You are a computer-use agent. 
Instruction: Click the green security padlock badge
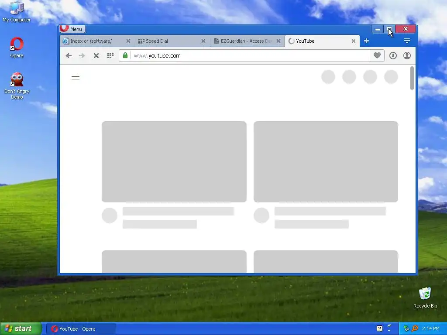coord(125,55)
